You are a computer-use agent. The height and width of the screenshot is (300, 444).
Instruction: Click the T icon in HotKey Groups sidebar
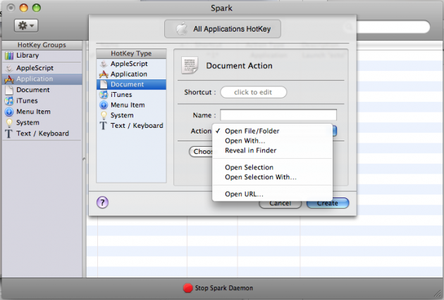pyautogui.click(x=8, y=133)
